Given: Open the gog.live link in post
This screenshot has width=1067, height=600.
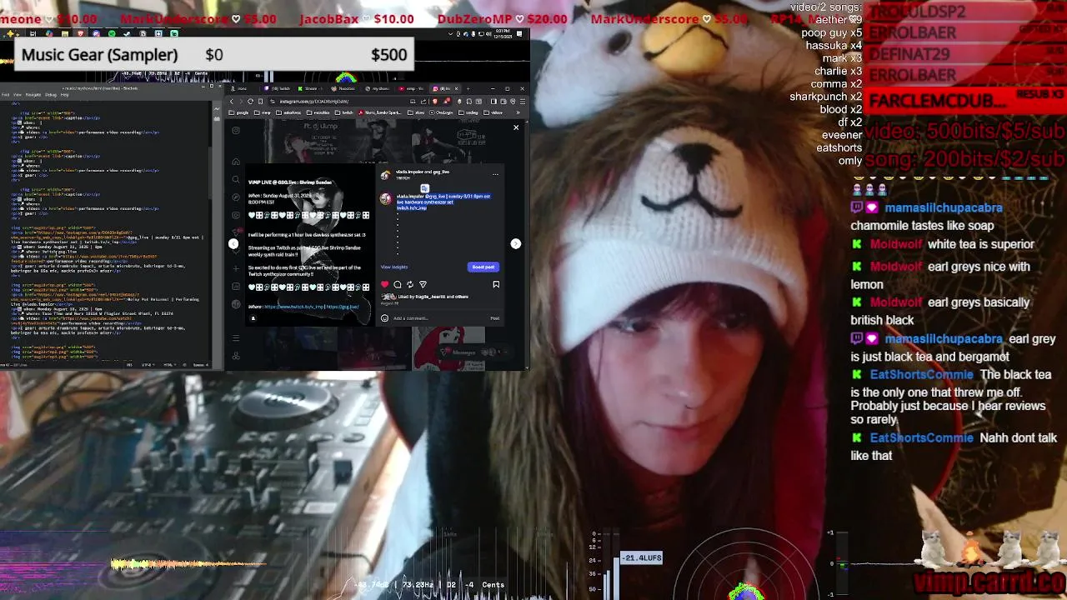Looking at the screenshot, I should pos(343,307).
